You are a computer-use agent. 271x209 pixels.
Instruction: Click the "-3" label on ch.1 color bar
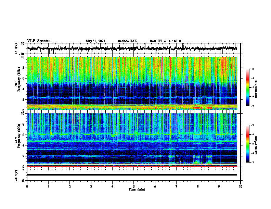coord(252,69)
